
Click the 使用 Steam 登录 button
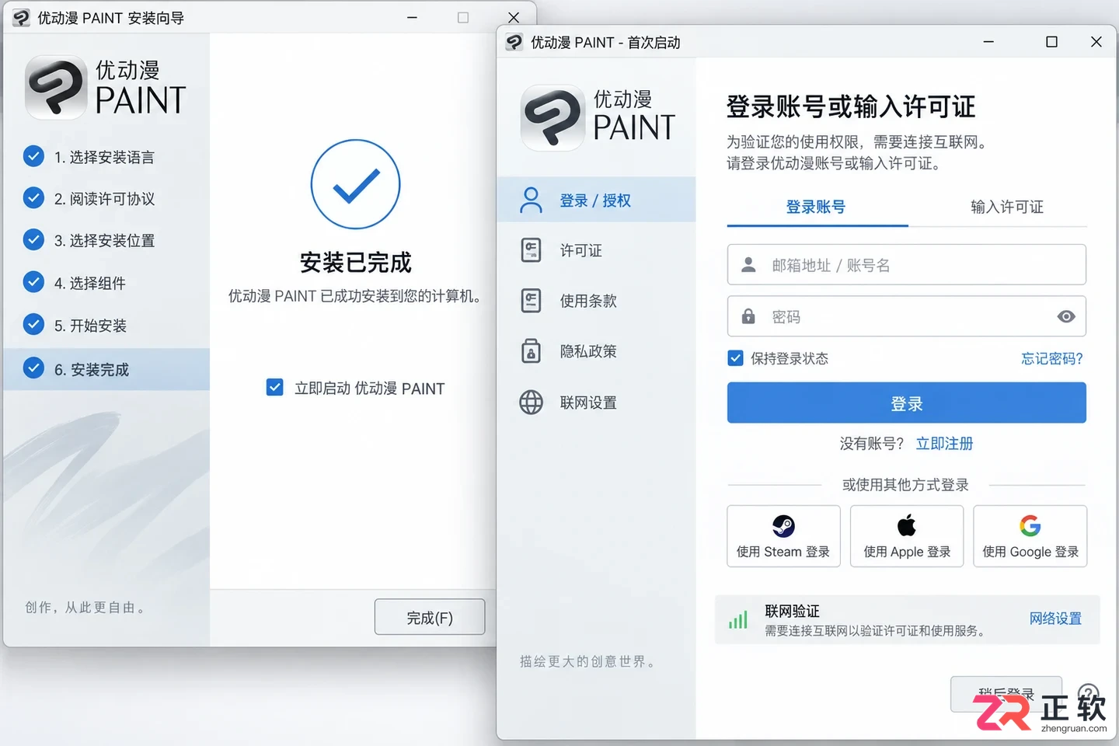(x=783, y=536)
